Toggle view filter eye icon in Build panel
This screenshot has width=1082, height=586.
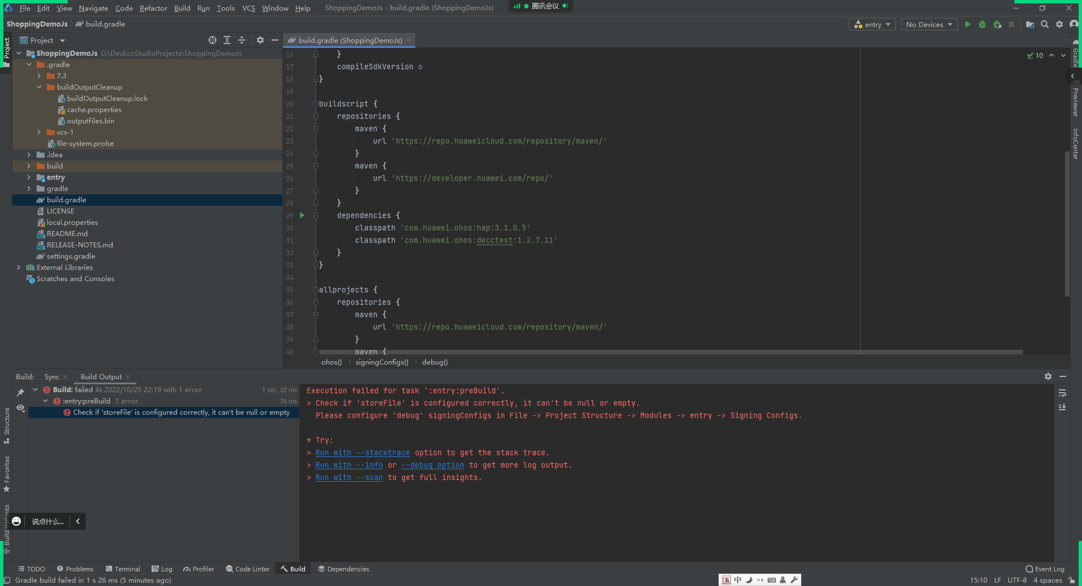pos(21,407)
